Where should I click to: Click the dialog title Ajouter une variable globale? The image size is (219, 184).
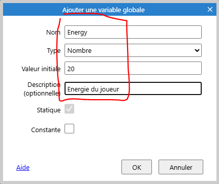pyautogui.click(x=104, y=10)
